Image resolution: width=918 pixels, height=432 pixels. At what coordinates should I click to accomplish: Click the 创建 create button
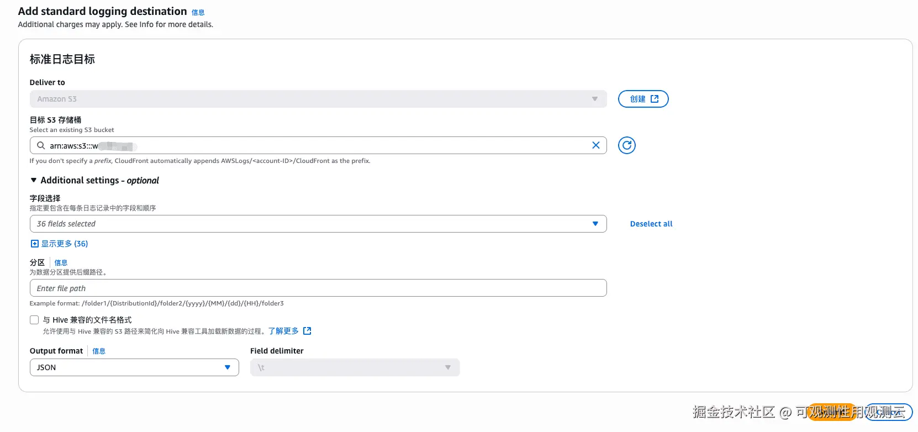click(x=638, y=99)
